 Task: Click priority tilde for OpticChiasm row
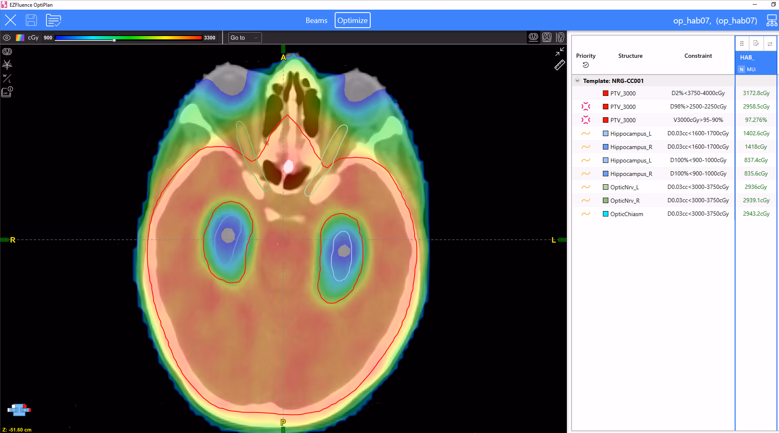(586, 214)
